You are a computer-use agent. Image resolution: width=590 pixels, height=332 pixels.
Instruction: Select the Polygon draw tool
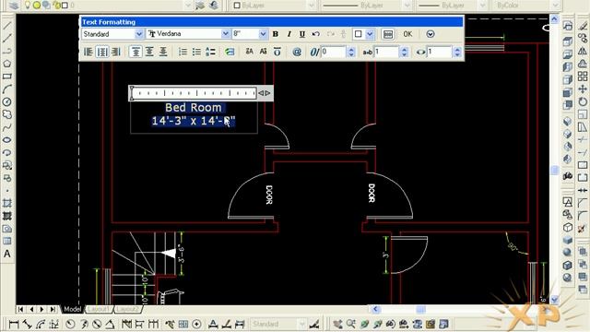7,64
